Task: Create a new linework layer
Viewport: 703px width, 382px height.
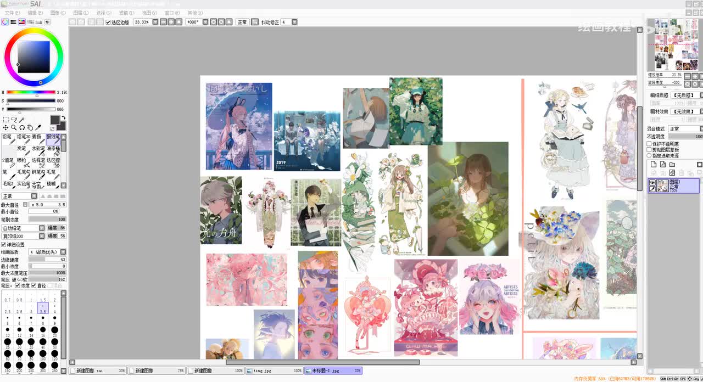Action: click(663, 164)
